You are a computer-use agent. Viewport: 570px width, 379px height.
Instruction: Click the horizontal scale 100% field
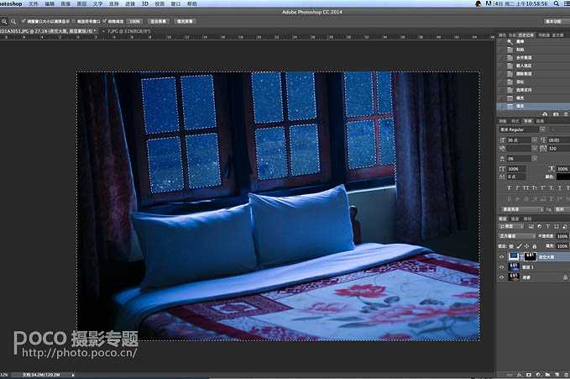click(x=563, y=169)
